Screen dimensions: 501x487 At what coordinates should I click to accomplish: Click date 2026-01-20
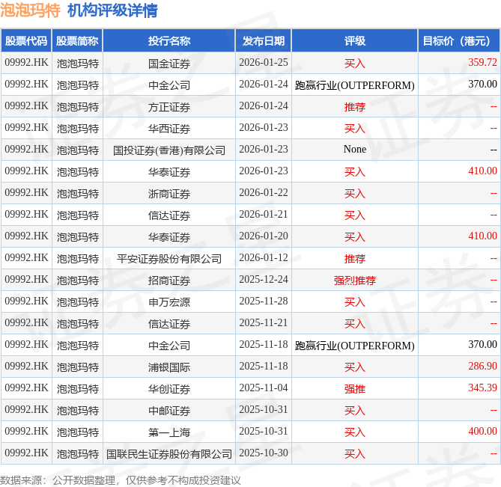tap(264, 236)
